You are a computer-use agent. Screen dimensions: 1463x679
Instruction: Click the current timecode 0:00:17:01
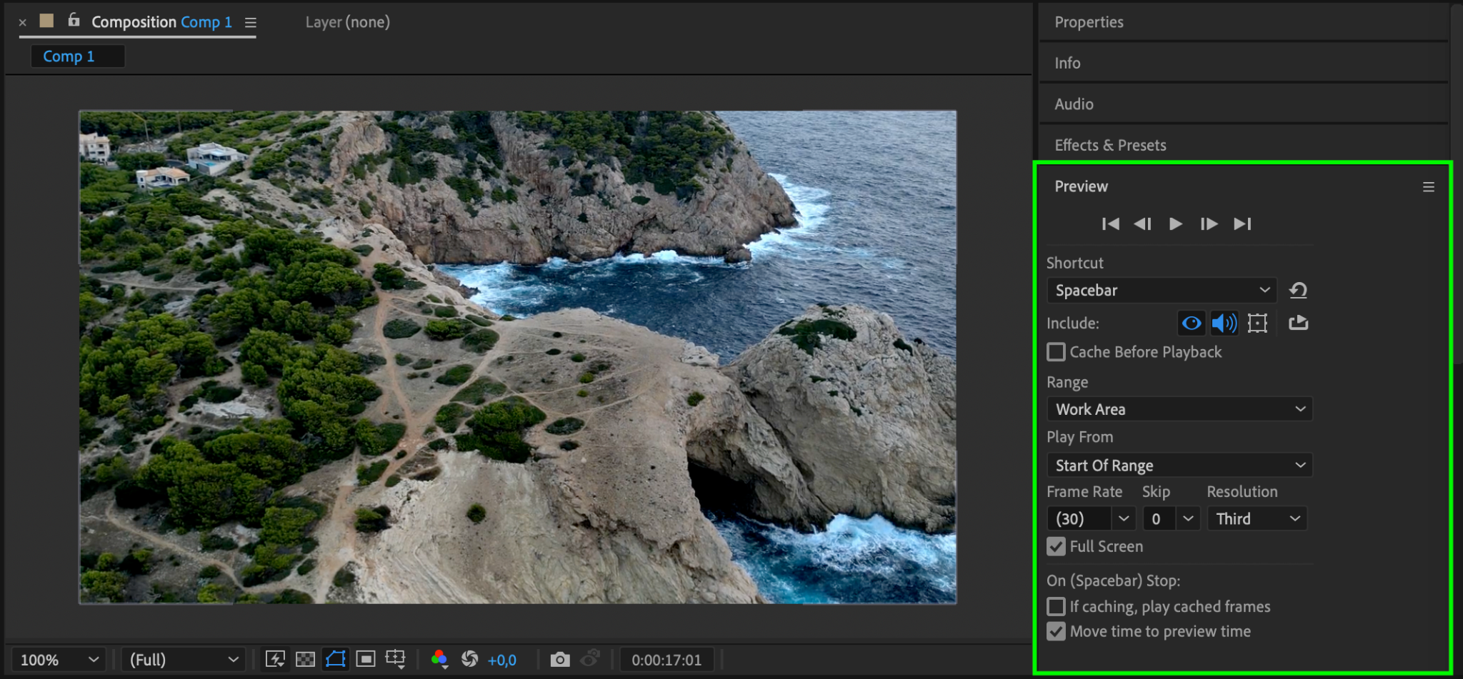[666, 660]
